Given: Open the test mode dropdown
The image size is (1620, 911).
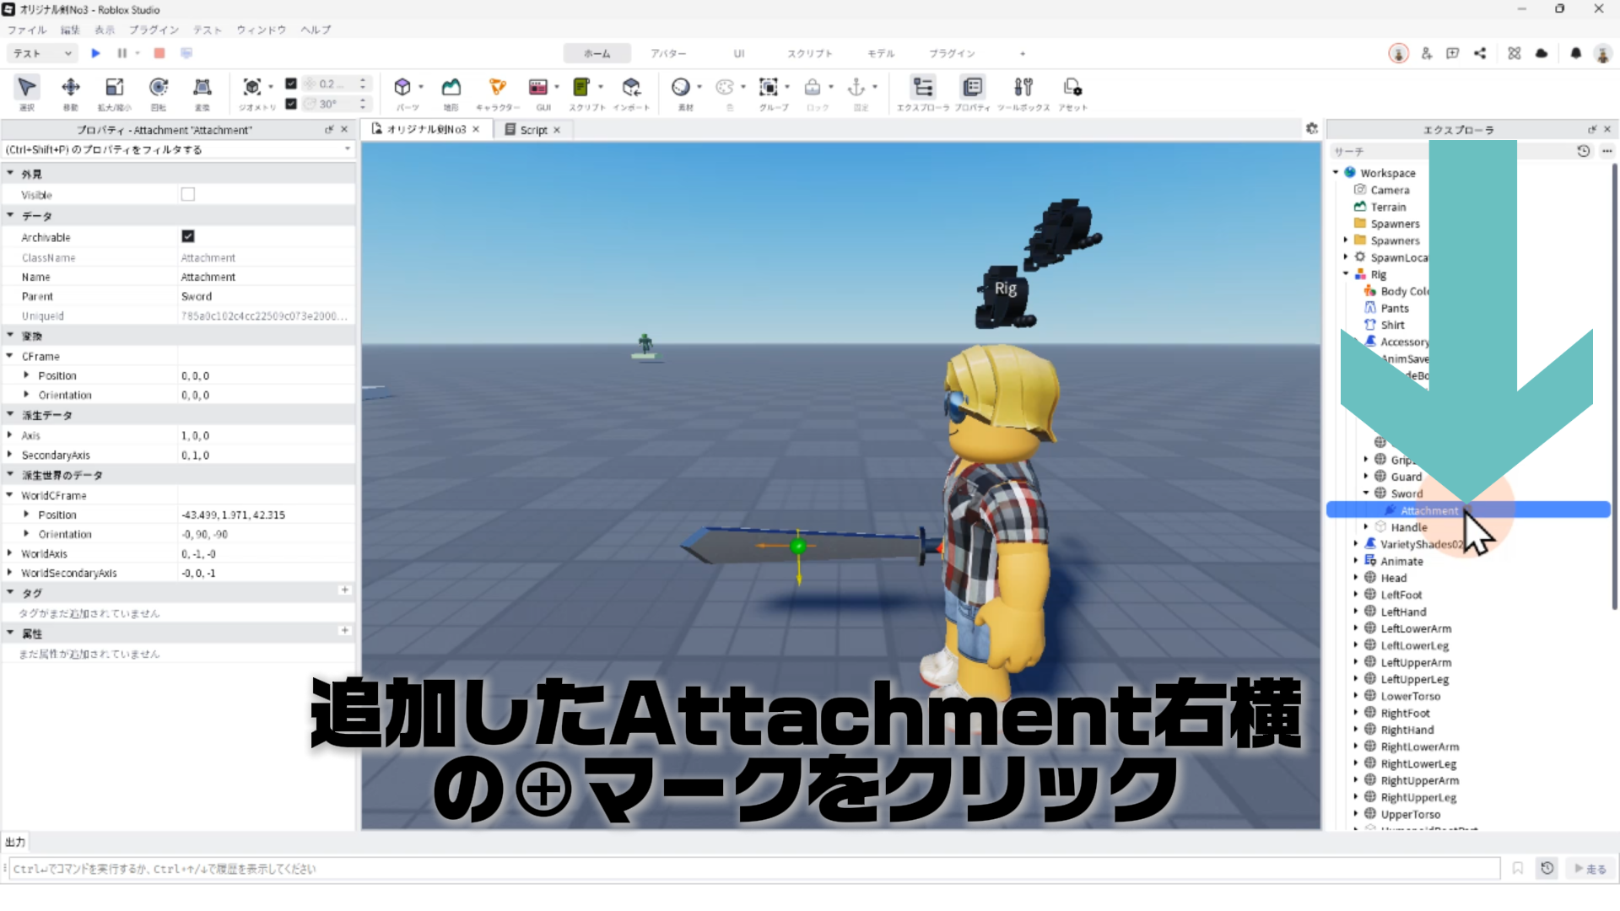Looking at the screenshot, I should (x=42, y=53).
